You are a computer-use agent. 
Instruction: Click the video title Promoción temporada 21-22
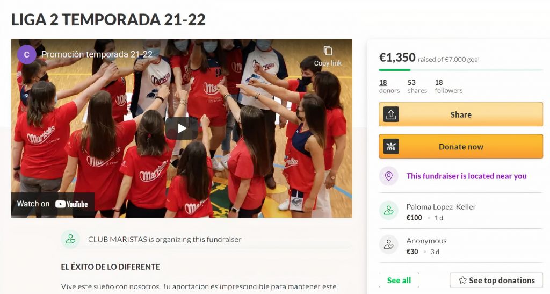pos(97,54)
